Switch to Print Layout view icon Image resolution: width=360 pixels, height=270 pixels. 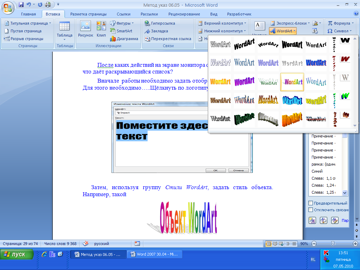click(268, 244)
